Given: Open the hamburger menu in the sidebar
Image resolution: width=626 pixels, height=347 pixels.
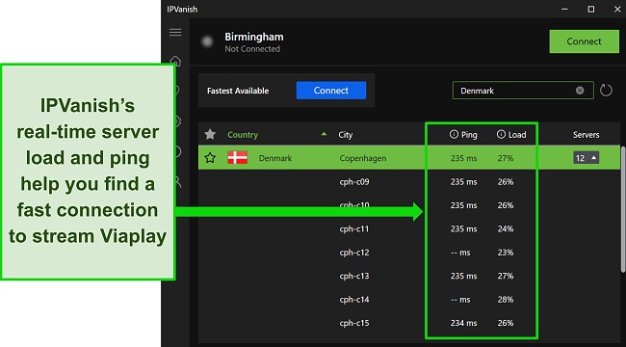Looking at the screenshot, I should tap(175, 33).
